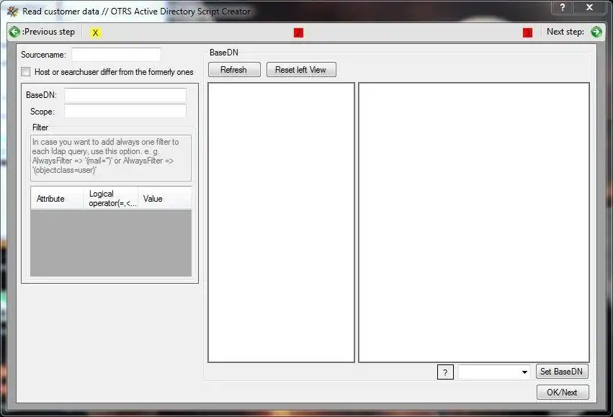The height and width of the screenshot is (417, 613).
Task: Enable Host or searchuser differ checkbox
Action: (26, 71)
